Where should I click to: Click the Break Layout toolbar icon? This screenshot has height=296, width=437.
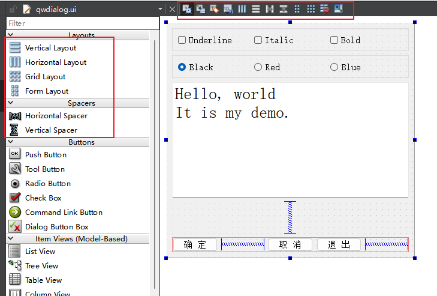pyautogui.click(x=324, y=9)
